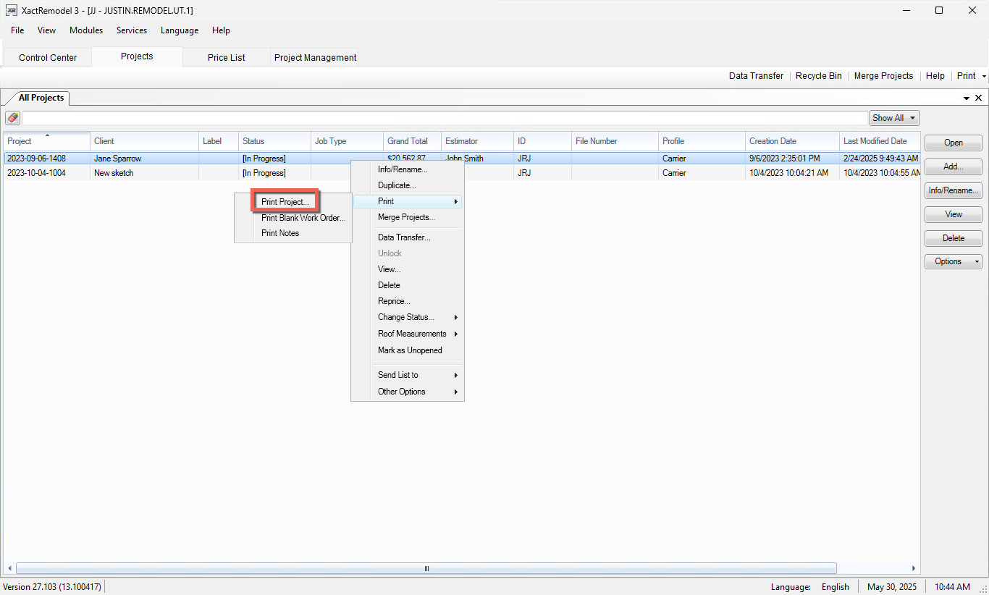Click the XactRemodel app icon in title bar
Screen dimensions: 989x595
(x=12, y=11)
